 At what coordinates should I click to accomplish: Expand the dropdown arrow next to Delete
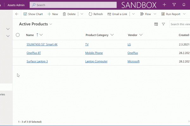tap(82, 14)
